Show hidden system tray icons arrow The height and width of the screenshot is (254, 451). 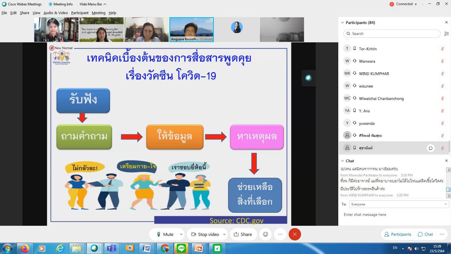pyautogui.click(x=403, y=249)
